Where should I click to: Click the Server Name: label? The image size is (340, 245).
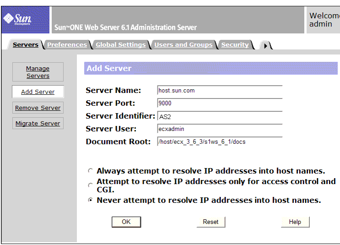pos(113,90)
